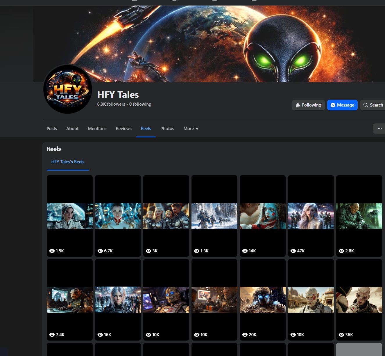
Task: Click the eye views icon on 1.5K reel
Action: point(52,251)
